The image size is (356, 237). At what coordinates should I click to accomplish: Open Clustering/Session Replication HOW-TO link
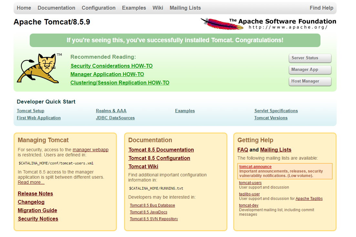pyautogui.click(x=120, y=83)
